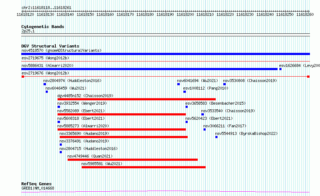Click ruler position 11618200

click(x=185, y=14)
